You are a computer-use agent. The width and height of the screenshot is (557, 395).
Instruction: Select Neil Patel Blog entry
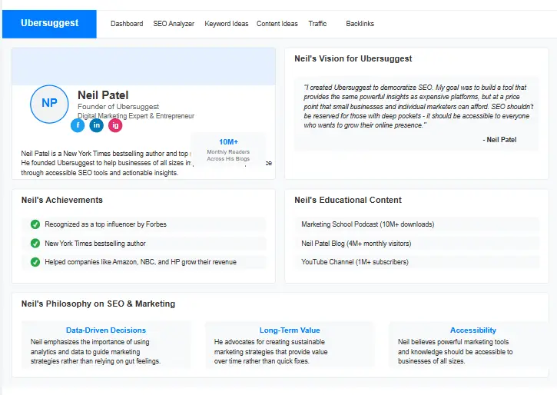click(x=416, y=244)
